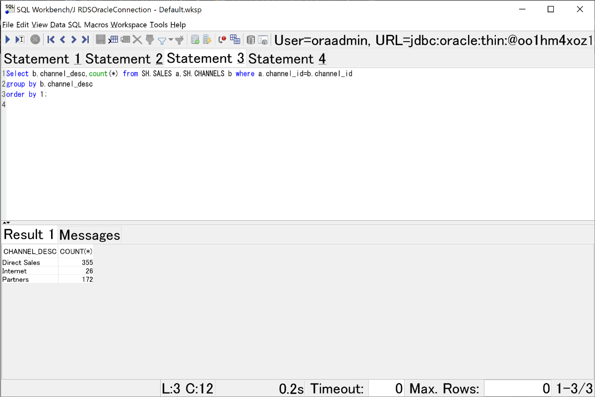Image resolution: width=595 pixels, height=397 pixels.
Task: Jump to the first row
Action: point(51,40)
